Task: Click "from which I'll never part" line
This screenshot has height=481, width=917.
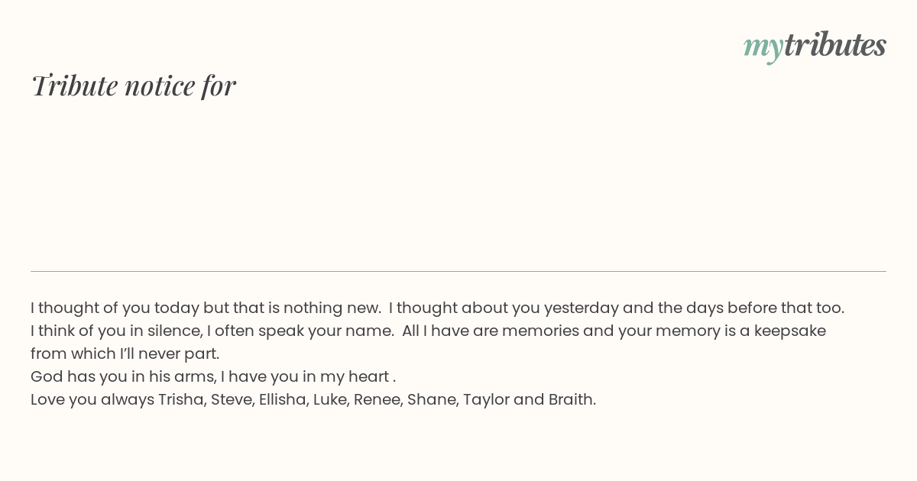Action: (125, 353)
